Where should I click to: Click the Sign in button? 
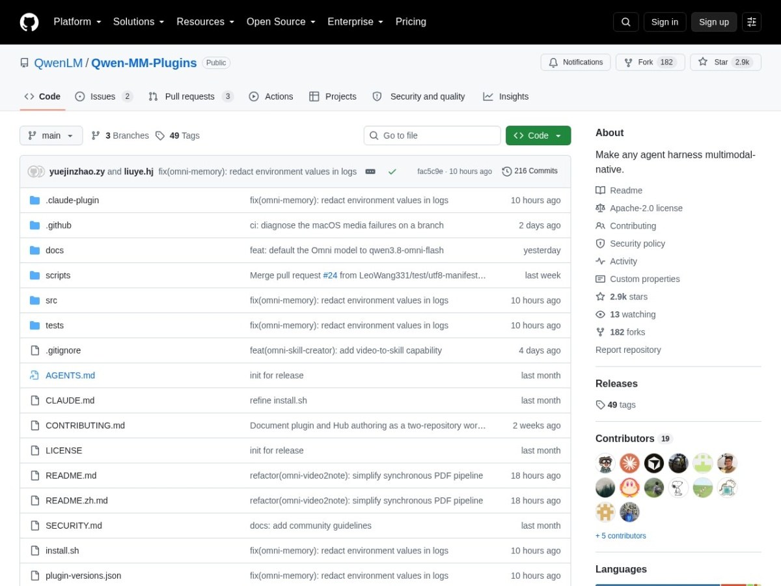pos(665,22)
